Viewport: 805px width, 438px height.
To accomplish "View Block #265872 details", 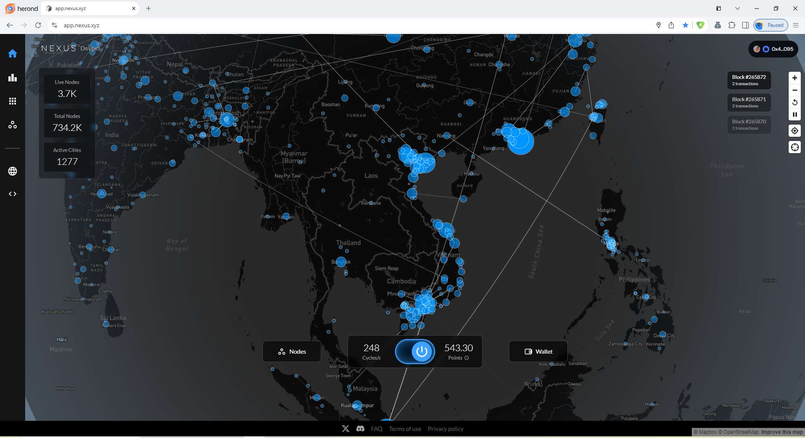I will [749, 80].
